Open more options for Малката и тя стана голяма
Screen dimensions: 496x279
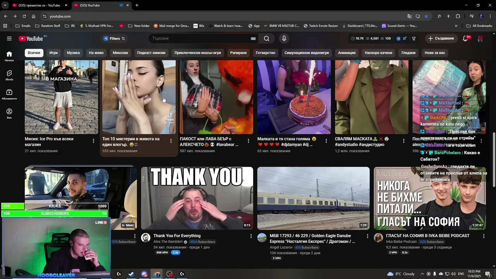pos(326,141)
